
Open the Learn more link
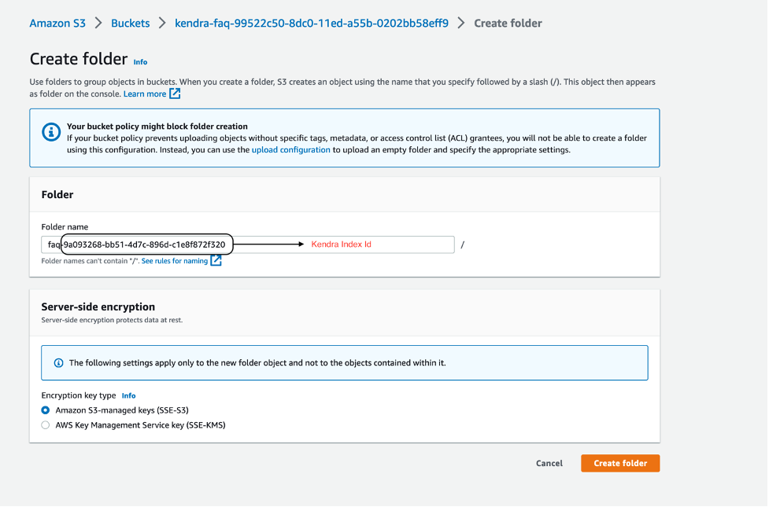pyautogui.click(x=145, y=94)
